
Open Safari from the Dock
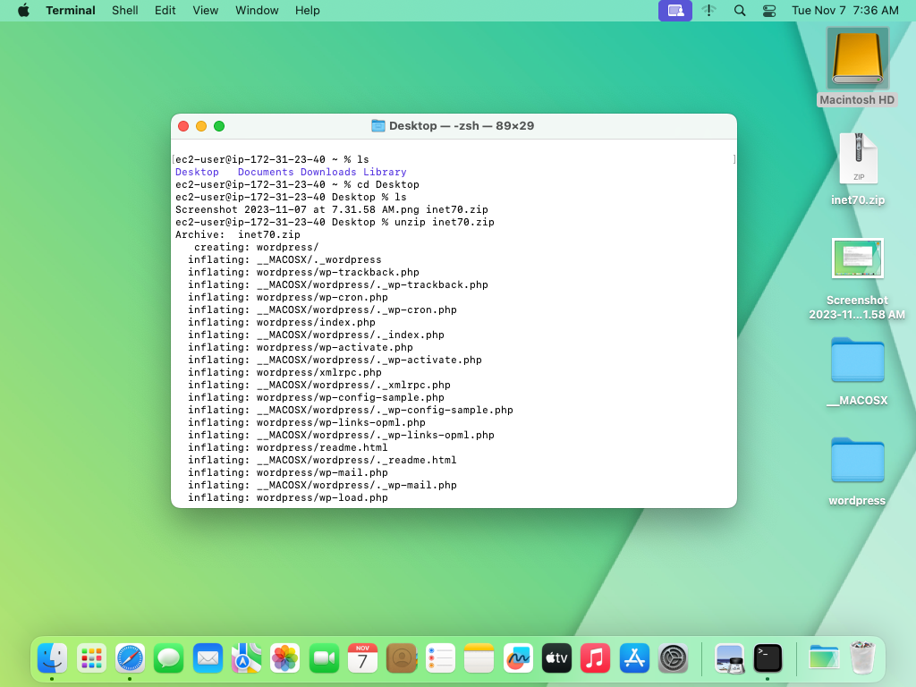point(130,658)
